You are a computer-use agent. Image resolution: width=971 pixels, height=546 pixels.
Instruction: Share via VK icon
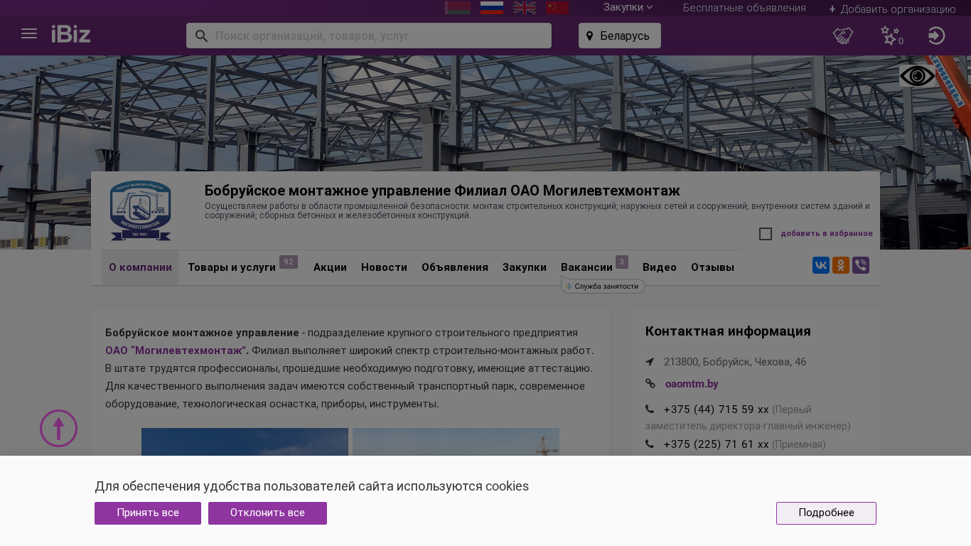click(x=821, y=265)
